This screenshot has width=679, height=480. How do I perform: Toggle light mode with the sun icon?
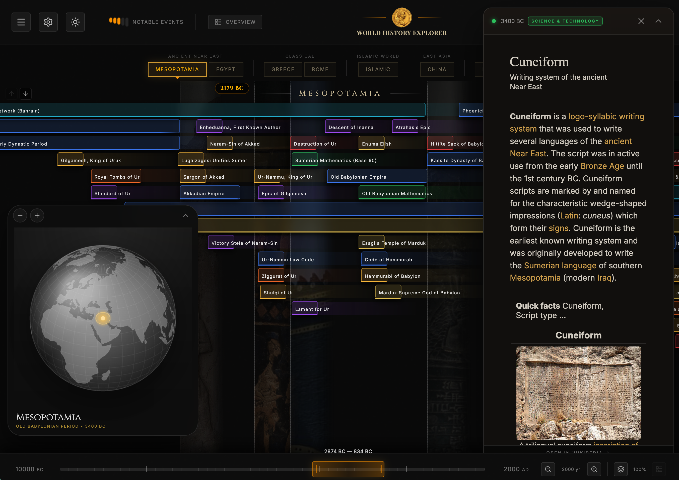(75, 22)
